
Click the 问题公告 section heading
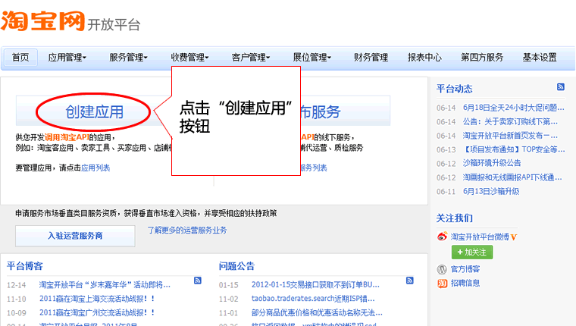coord(237,266)
